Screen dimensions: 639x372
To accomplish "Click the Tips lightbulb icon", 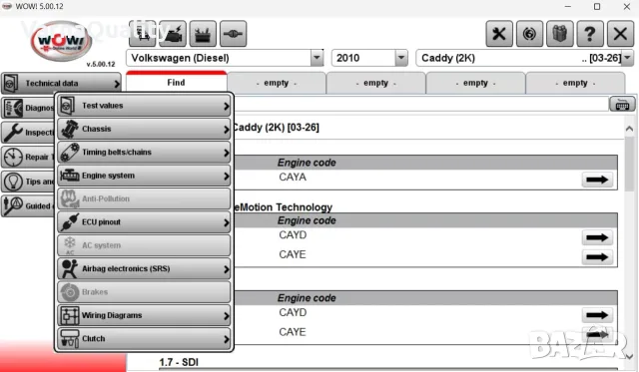I will (x=13, y=182).
